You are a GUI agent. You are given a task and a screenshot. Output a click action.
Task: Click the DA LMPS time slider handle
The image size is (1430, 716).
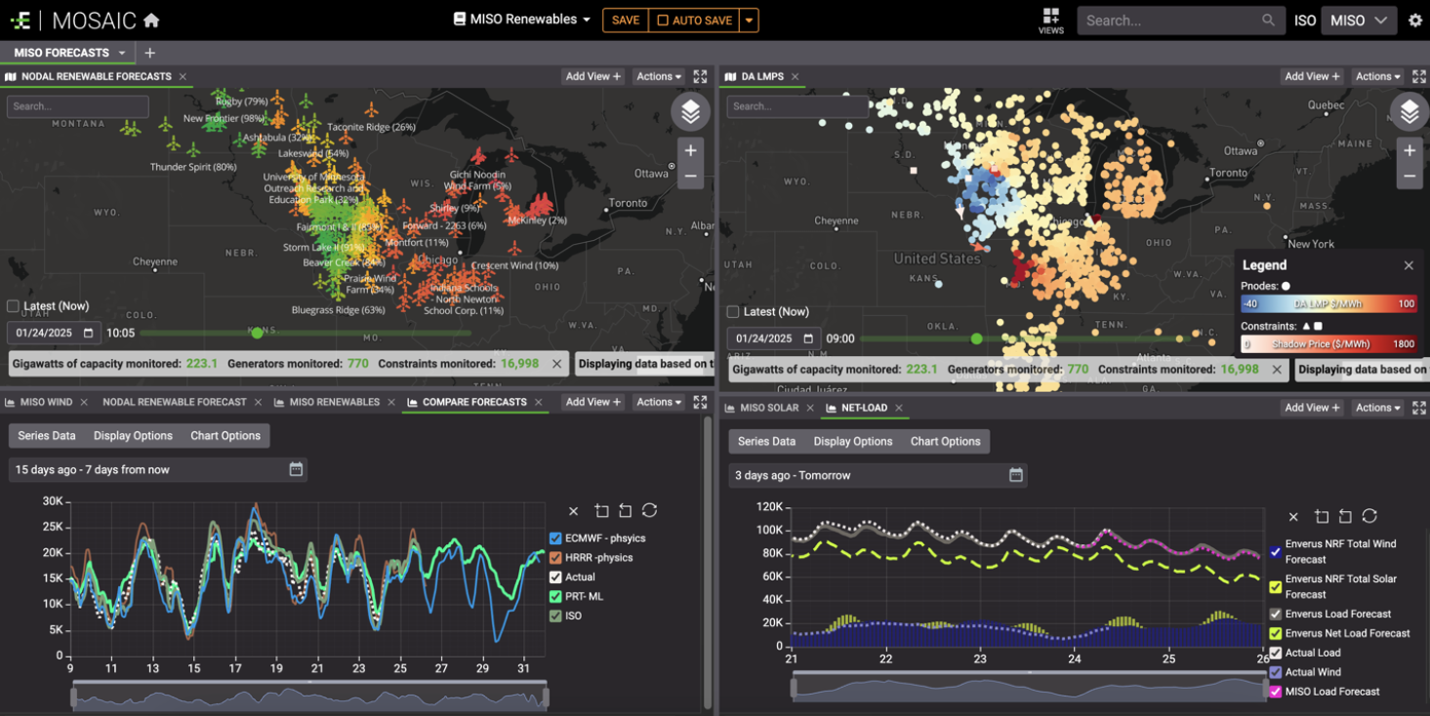(x=976, y=338)
